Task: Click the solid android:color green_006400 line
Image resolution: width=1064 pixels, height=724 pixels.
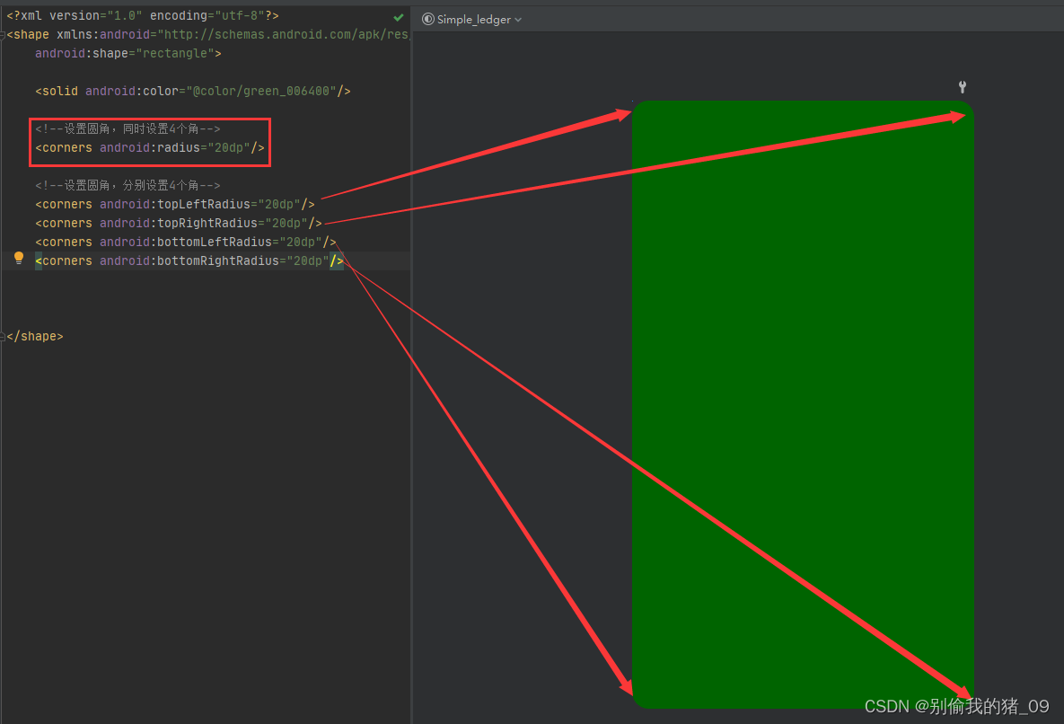Action: click(x=193, y=91)
